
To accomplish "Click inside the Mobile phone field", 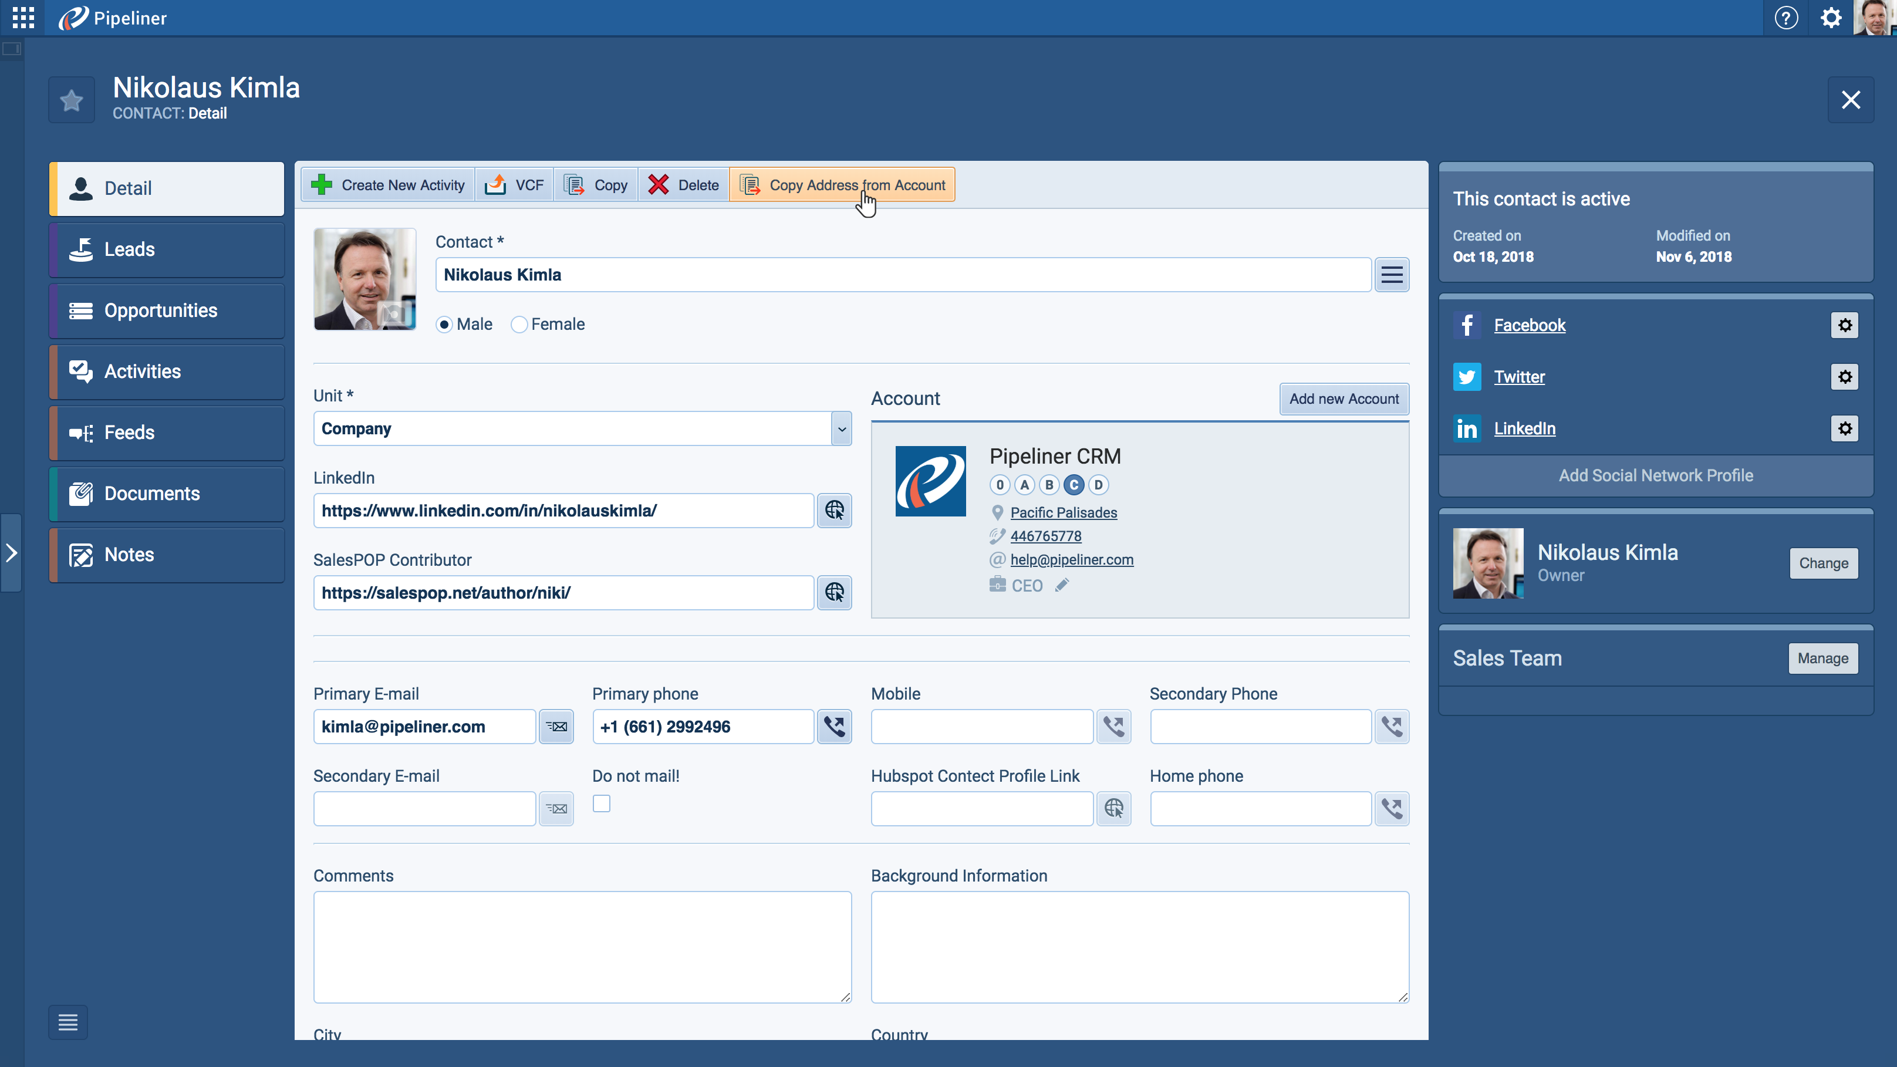I will (x=981, y=726).
